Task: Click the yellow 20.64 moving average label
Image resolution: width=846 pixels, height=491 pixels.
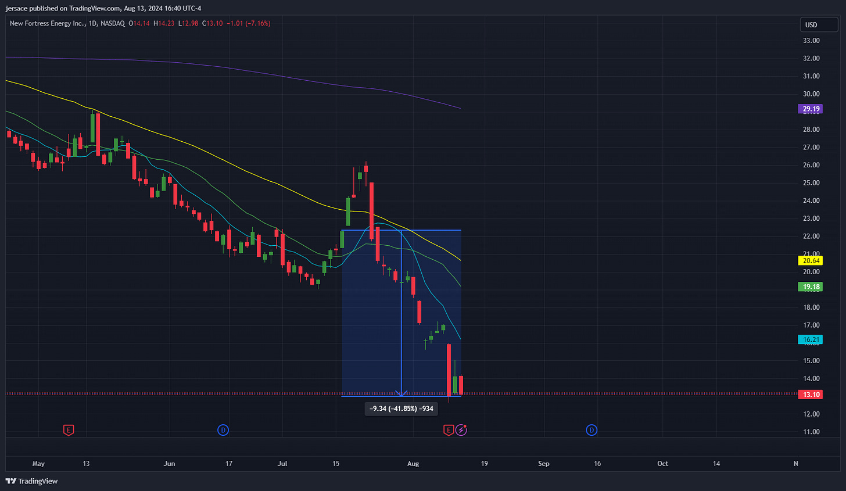Action: [811, 261]
